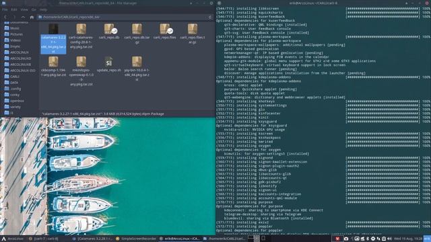Select the calamares-3.2.27 package file
Viewport: 431px width, 242px height.
pyautogui.click(x=53, y=39)
